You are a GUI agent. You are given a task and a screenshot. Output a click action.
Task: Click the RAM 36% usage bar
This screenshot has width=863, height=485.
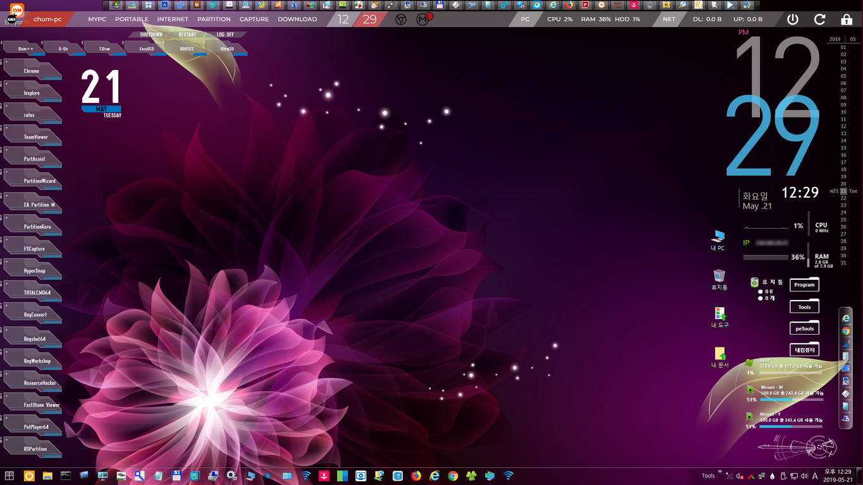tap(766, 258)
